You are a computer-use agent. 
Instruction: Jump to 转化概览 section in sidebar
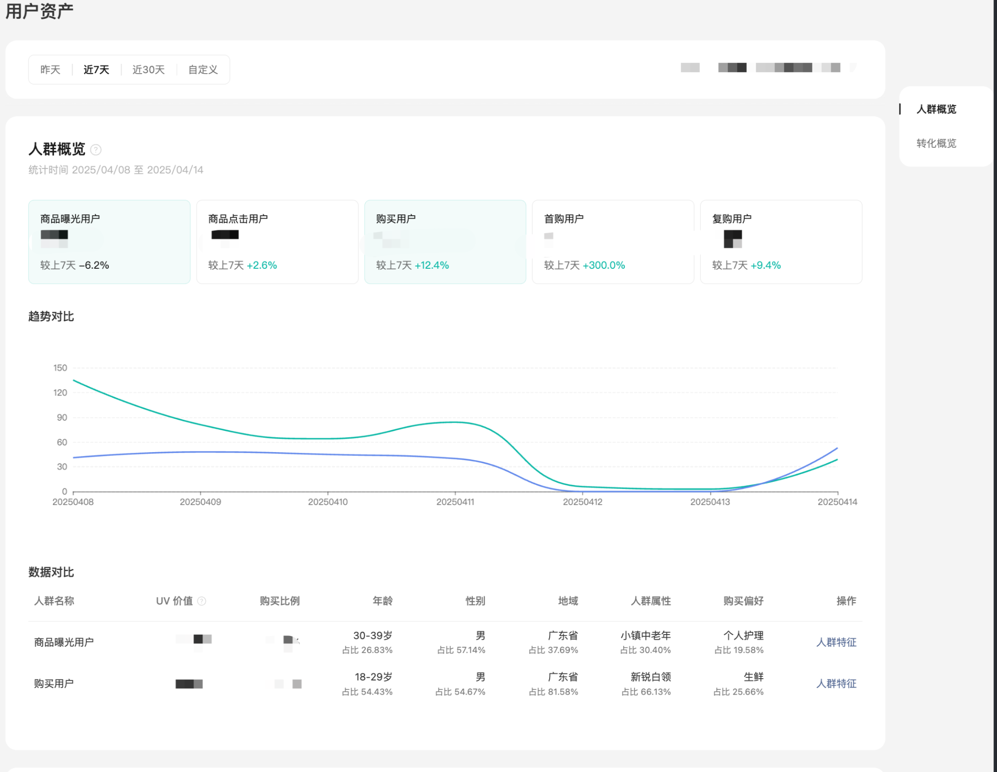(936, 143)
